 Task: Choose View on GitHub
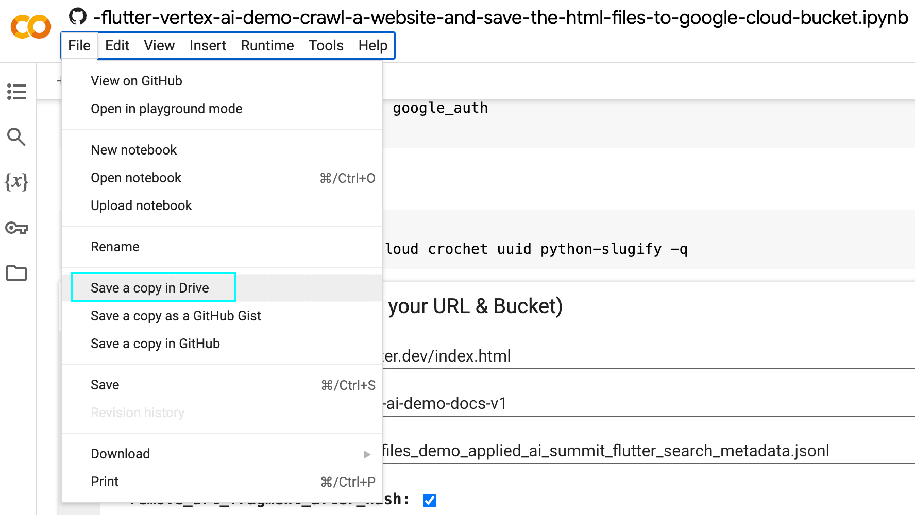[x=137, y=81]
